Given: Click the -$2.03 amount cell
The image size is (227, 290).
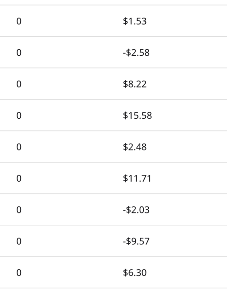Looking at the screenshot, I should pyautogui.click(x=136, y=210).
